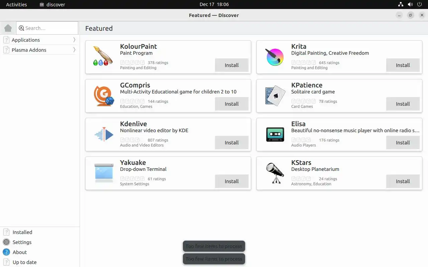Click the Yakuake terminal icon
The width and height of the screenshot is (428, 267).
point(104,173)
